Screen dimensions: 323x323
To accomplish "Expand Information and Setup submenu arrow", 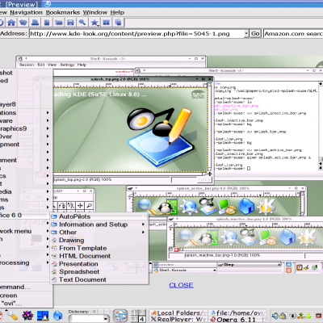I will click(143, 224).
